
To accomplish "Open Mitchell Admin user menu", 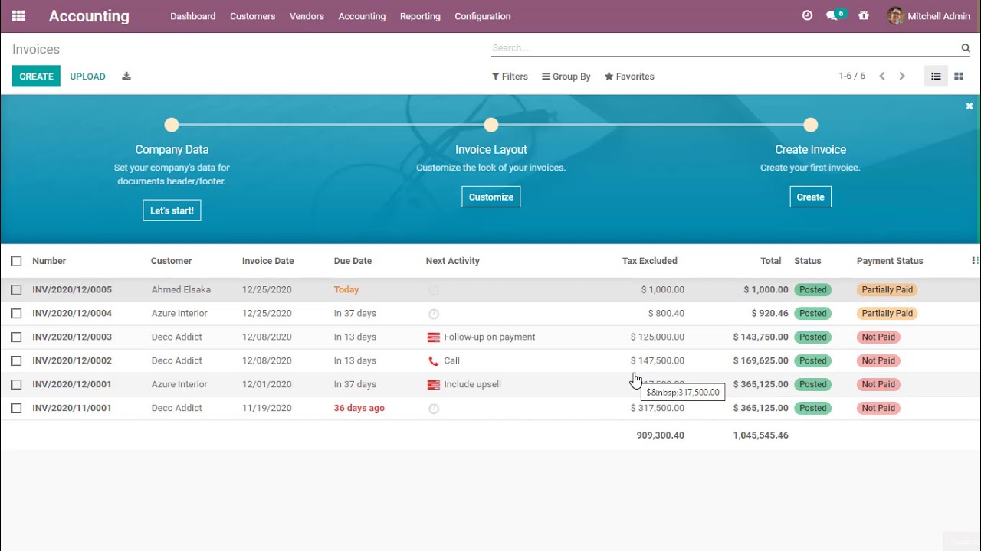I will click(x=929, y=15).
